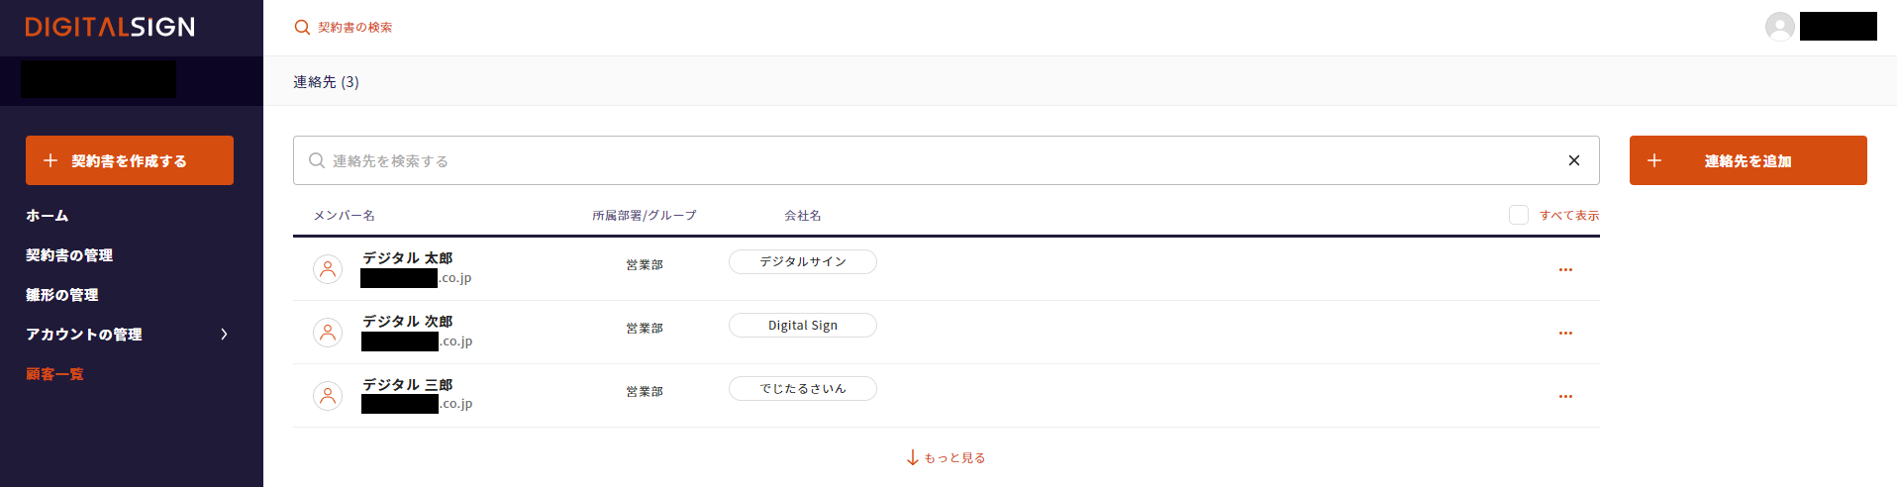Select 顧客一覧 in the sidebar
Viewport: 1897px width, 487px height.
pos(54,374)
